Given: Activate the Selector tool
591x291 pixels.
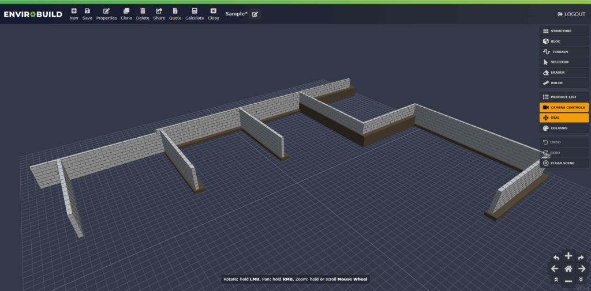Looking at the screenshot, I should (x=564, y=62).
